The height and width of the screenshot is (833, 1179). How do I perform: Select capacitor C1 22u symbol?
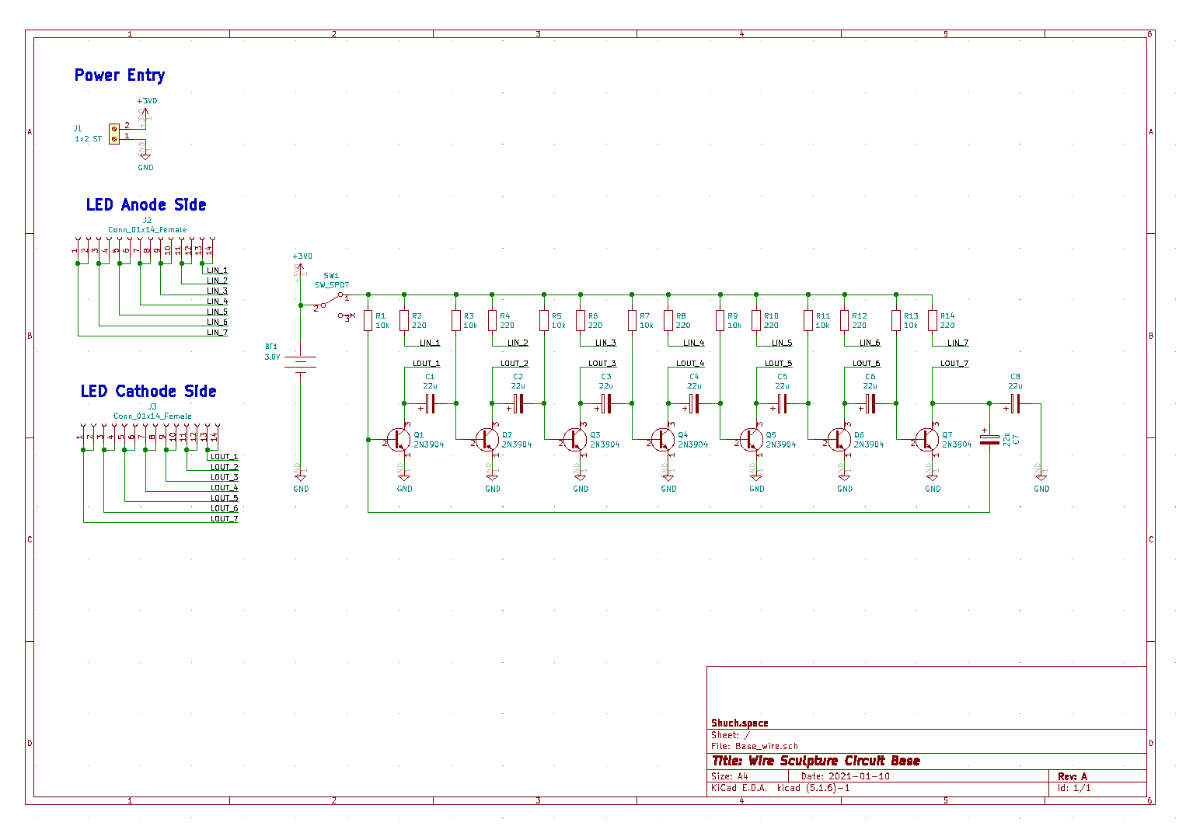coord(431,403)
